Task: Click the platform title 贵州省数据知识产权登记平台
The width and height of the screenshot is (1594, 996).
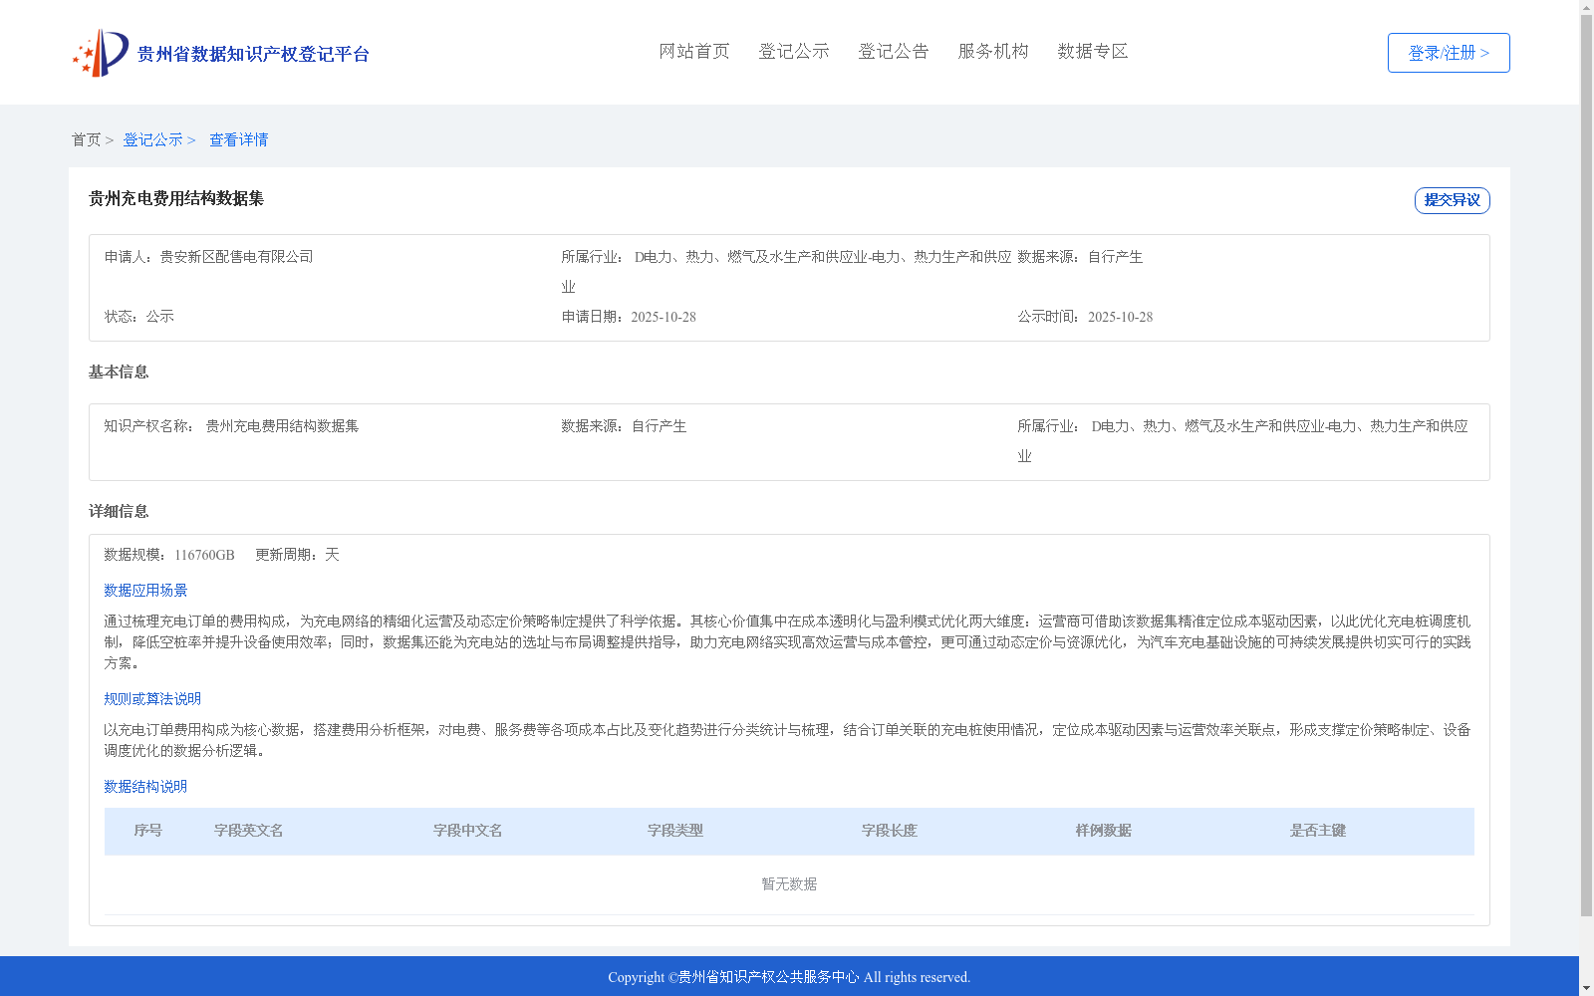Action: pyautogui.click(x=253, y=54)
